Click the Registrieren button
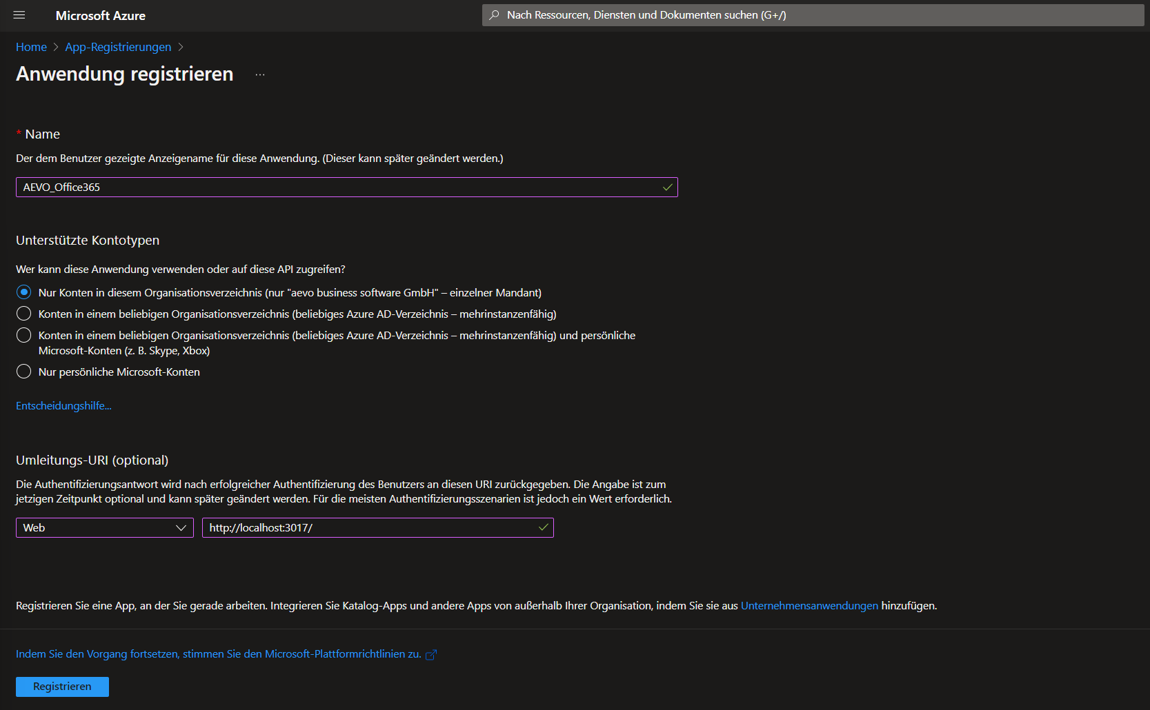Image resolution: width=1150 pixels, height=710 pixels. tap(62, 687)
